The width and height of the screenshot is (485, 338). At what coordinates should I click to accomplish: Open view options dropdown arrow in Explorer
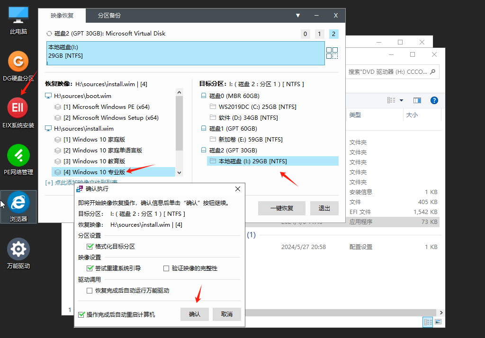(x=401, y=100)
